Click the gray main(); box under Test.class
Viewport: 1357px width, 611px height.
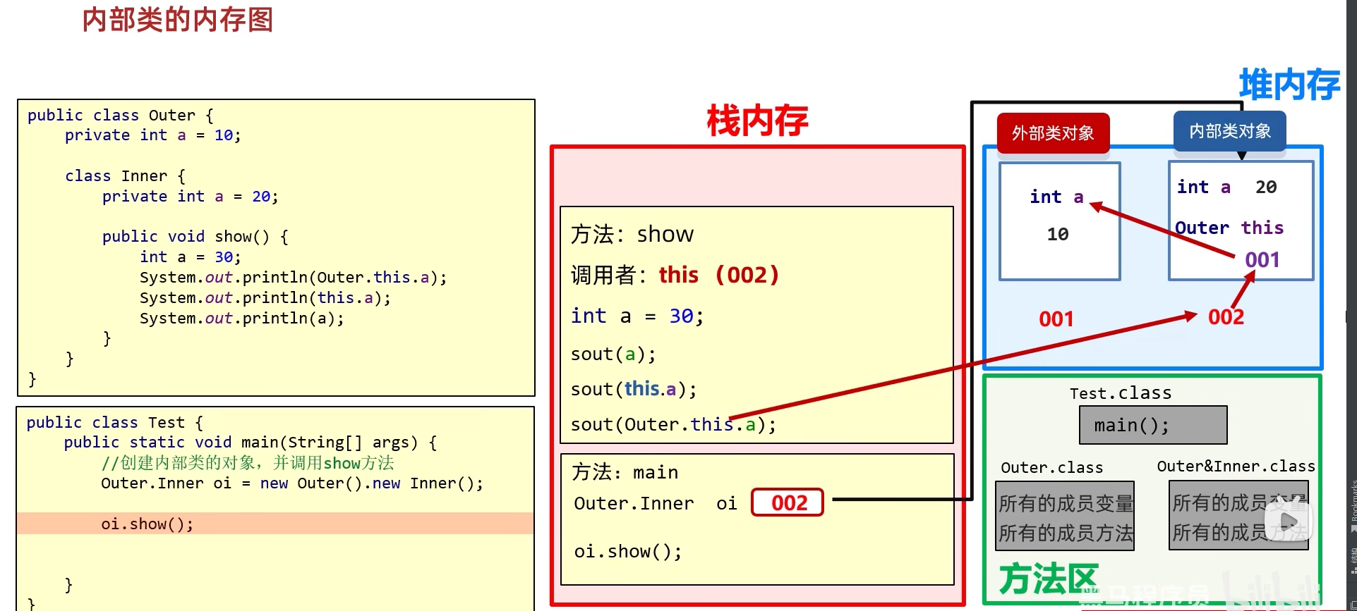1153,425
